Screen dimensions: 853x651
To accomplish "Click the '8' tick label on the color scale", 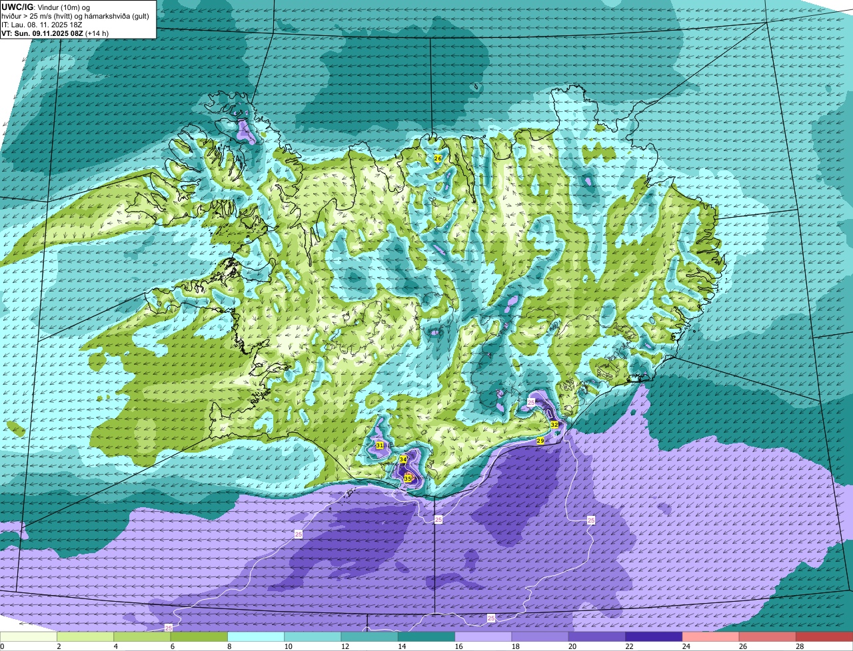I will point(229,646).
